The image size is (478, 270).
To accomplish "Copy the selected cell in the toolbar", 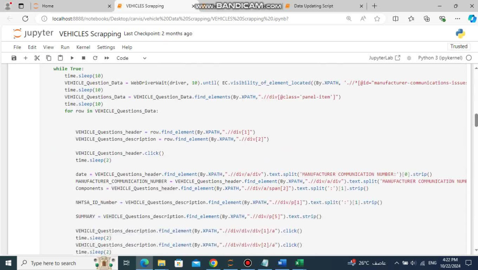I will point(48,58).
